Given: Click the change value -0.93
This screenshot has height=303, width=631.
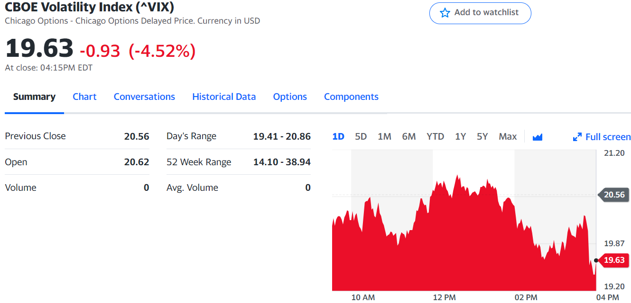Looking at the screenshot, I should [x=100, y=51].
